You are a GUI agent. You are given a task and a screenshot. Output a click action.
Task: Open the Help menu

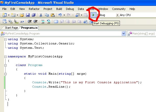[132, 9]
